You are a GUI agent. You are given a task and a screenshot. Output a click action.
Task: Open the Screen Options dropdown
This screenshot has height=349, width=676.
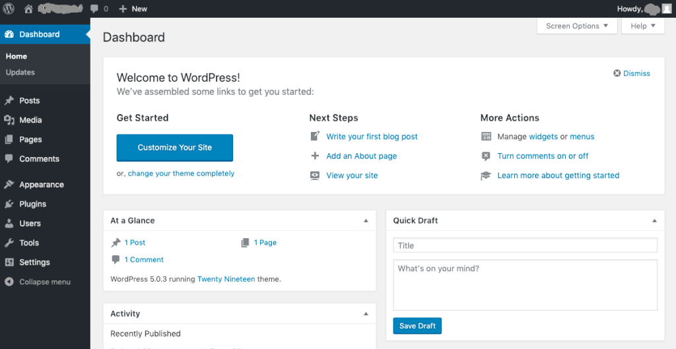(578, 26)
